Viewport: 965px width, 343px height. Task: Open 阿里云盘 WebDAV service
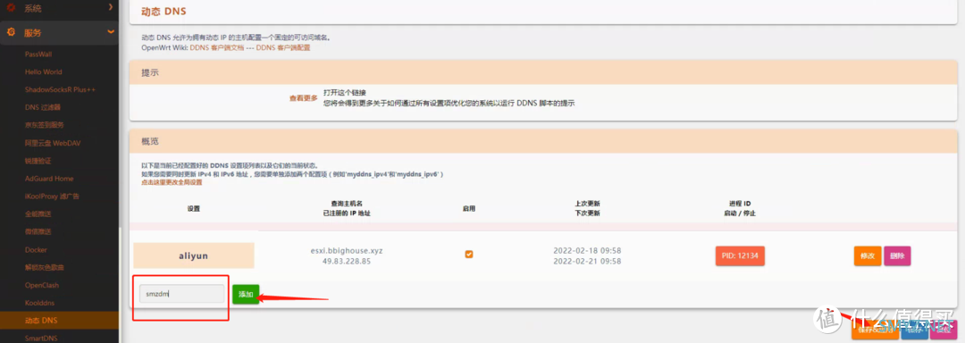click(x=53, y=143)
